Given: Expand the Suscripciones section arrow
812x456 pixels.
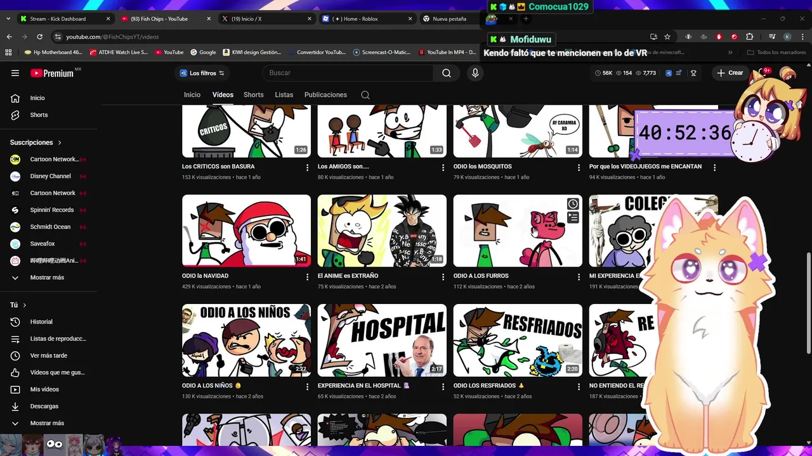Looking at the screenshot, I should (60, 142).
